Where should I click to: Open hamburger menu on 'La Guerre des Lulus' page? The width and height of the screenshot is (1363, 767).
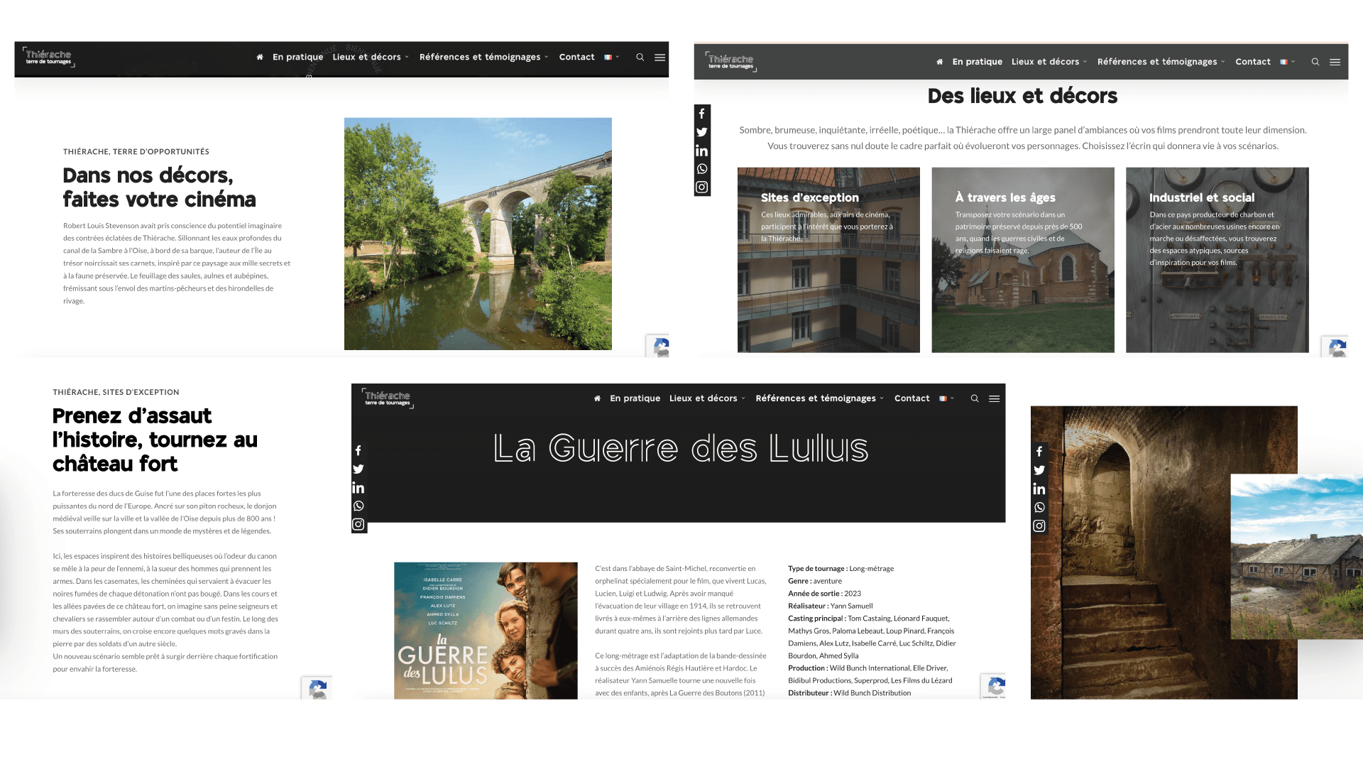coord(995,398)
